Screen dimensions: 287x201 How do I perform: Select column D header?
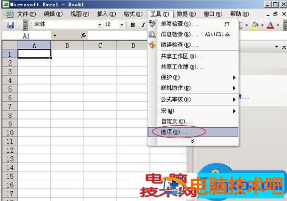point(132,45)
